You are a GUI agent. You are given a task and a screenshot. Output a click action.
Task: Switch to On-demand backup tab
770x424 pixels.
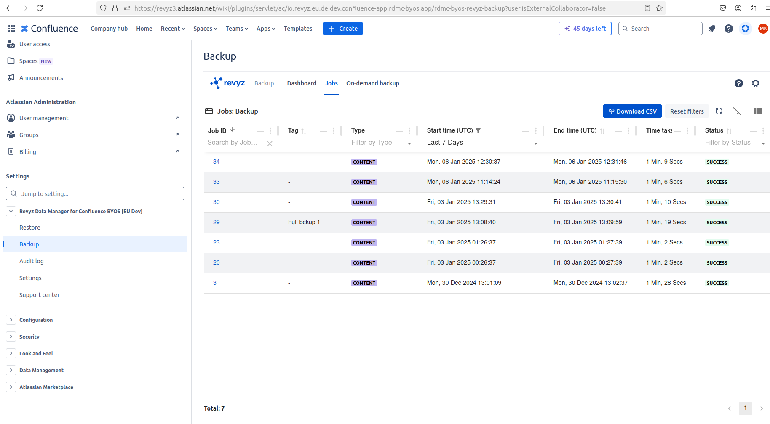(373, 83)
